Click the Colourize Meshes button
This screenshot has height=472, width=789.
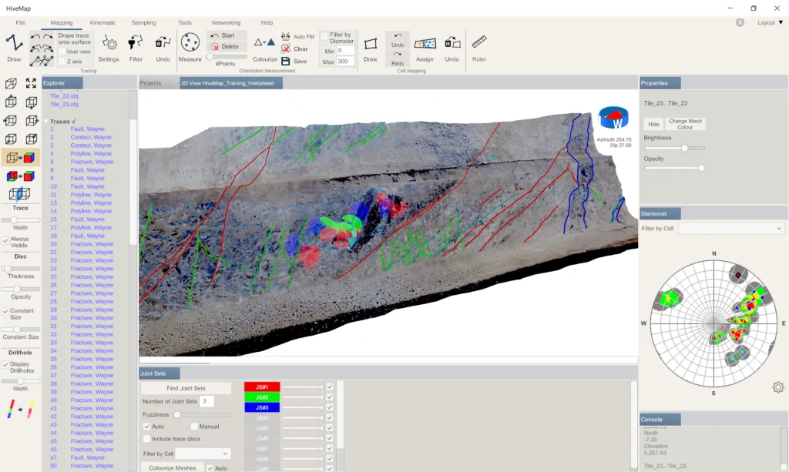tap(172, 467)
